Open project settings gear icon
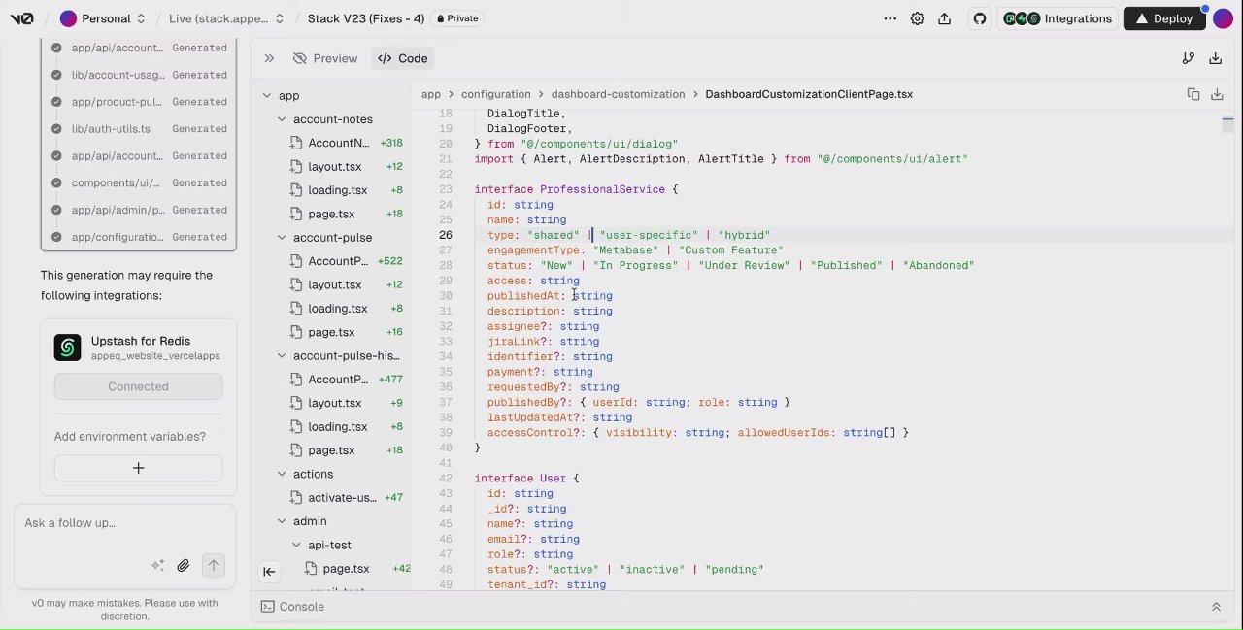1243x630 pixels. tap(917, 18)
